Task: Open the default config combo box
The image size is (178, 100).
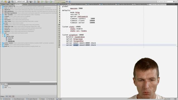Action: [22, 2]
